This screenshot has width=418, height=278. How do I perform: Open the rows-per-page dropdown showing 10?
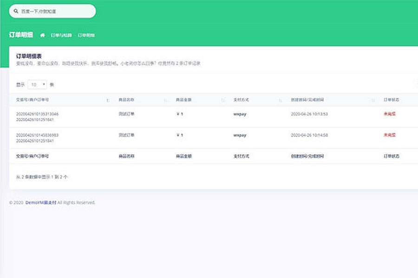click(37, 85)
